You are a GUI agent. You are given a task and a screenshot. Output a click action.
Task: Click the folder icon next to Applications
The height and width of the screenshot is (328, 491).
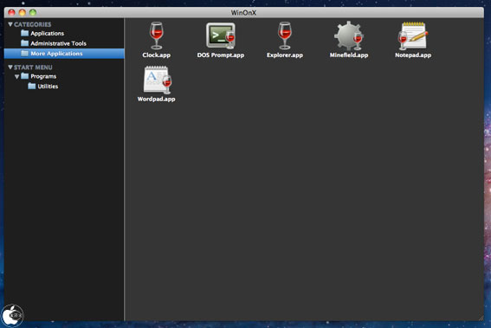[25, 33]
